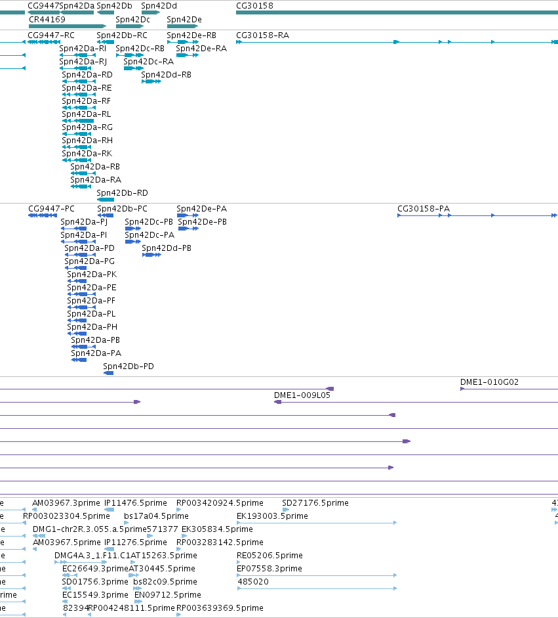Click cDNA EK305834.5prime
Image resolution: width=558 pixels, height=618 pixels.
tap(217, 529)
